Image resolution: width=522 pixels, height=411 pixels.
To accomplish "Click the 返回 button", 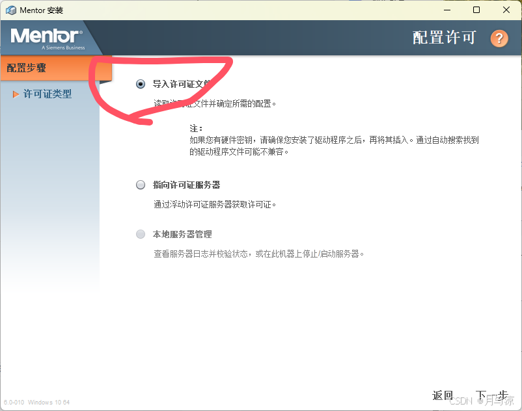I will [443, 395].
